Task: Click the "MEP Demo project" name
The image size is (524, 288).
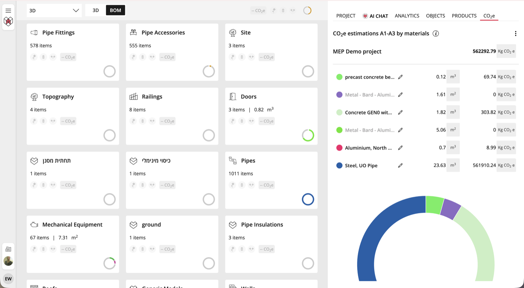Action: click(x=357, y=52)
